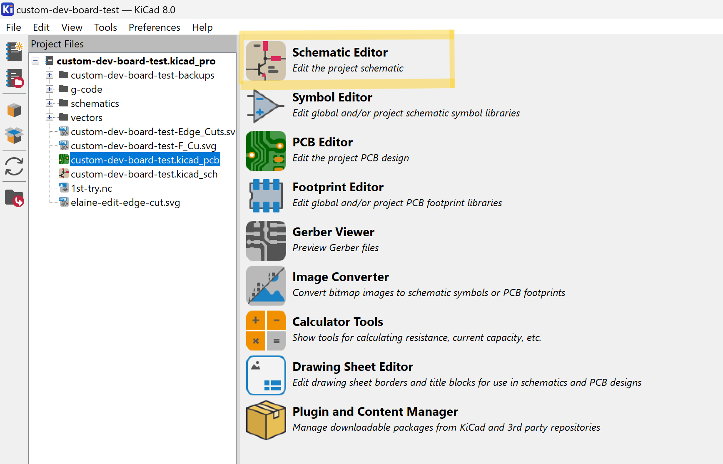This screenshot has width=723, height=464.
Task: Click the Symbol Editor title text
Action: [332, 97]
